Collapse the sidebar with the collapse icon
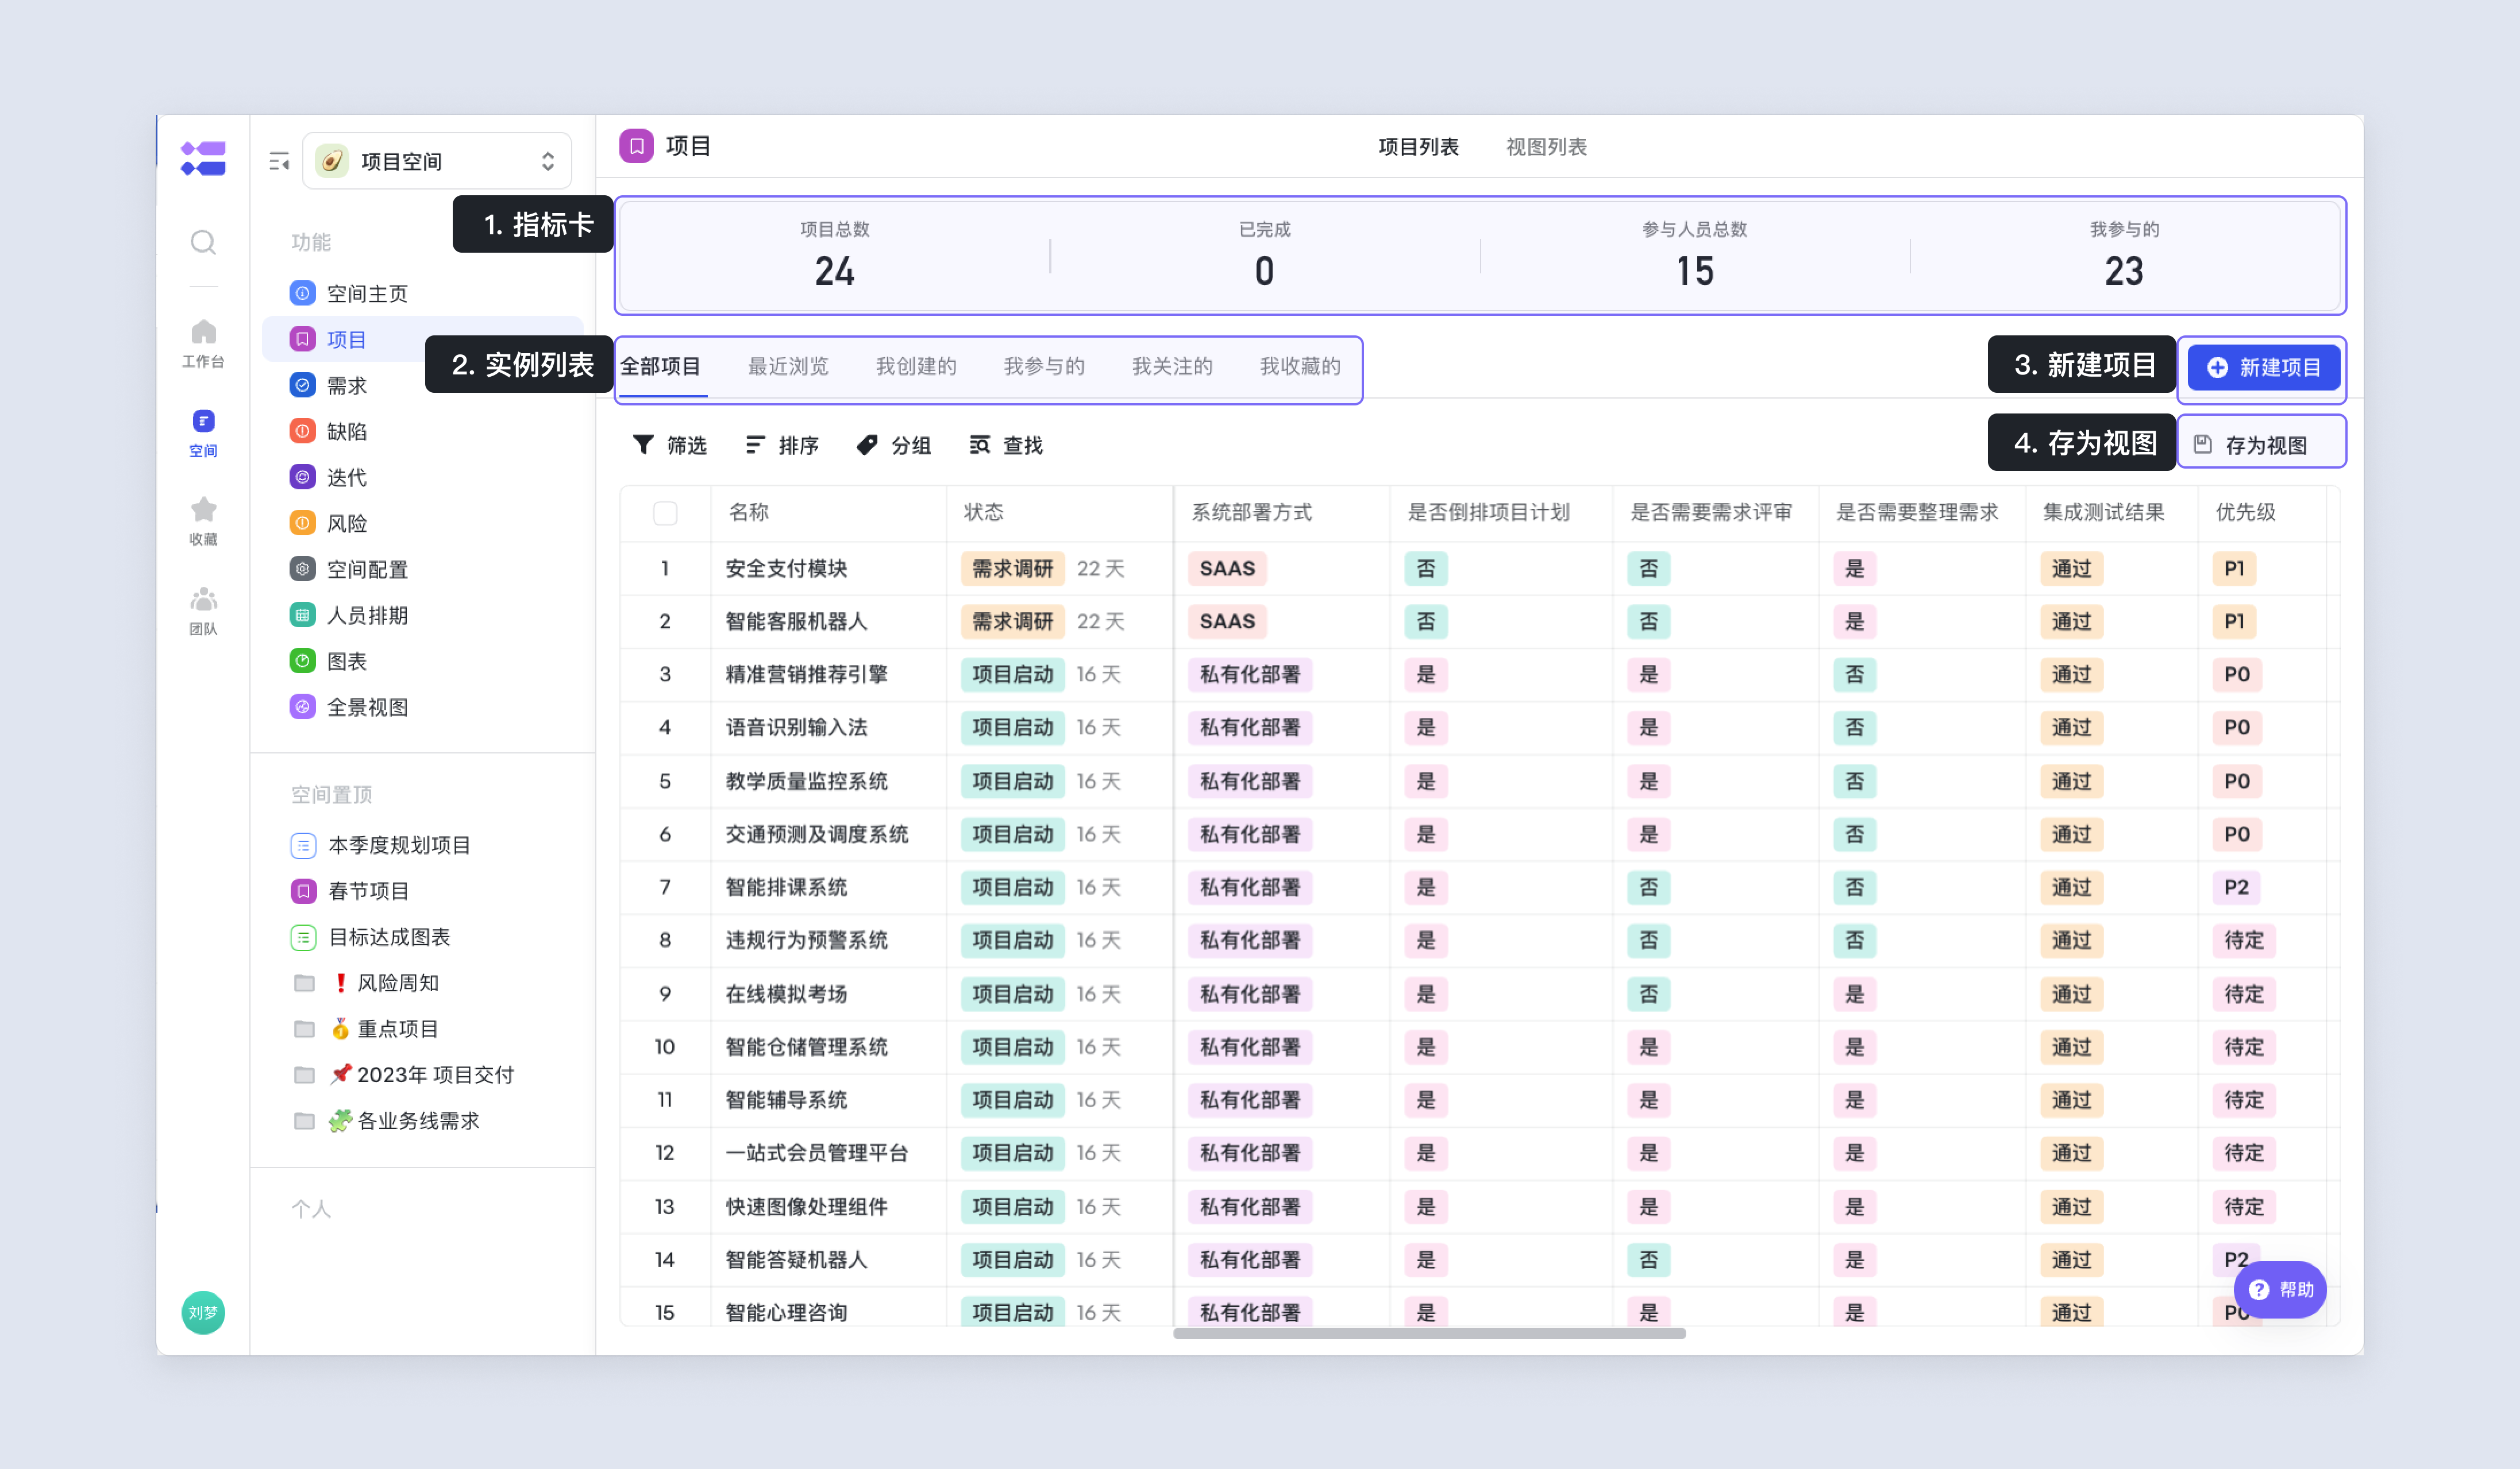This screenshot has height=1469, width=2520. [x=279, y=161]
